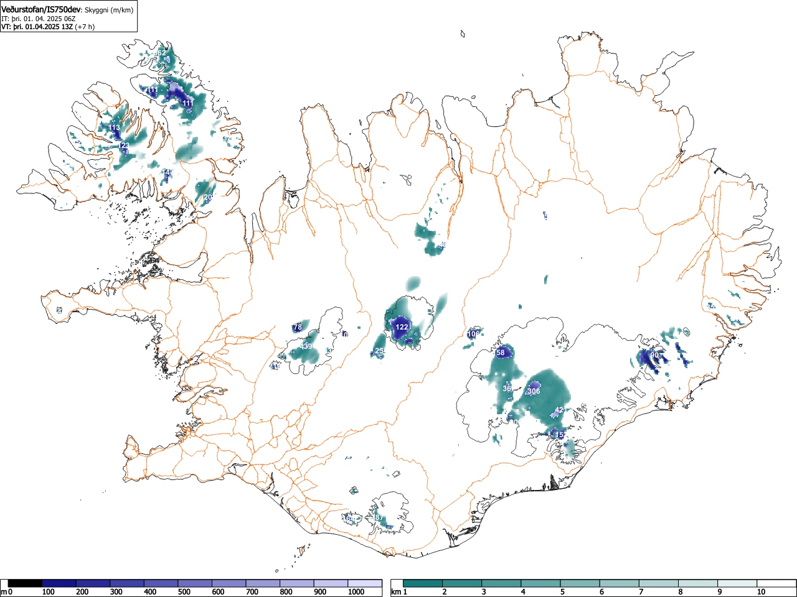Click the black 0–100 m legend swatch

click(25, 583)
